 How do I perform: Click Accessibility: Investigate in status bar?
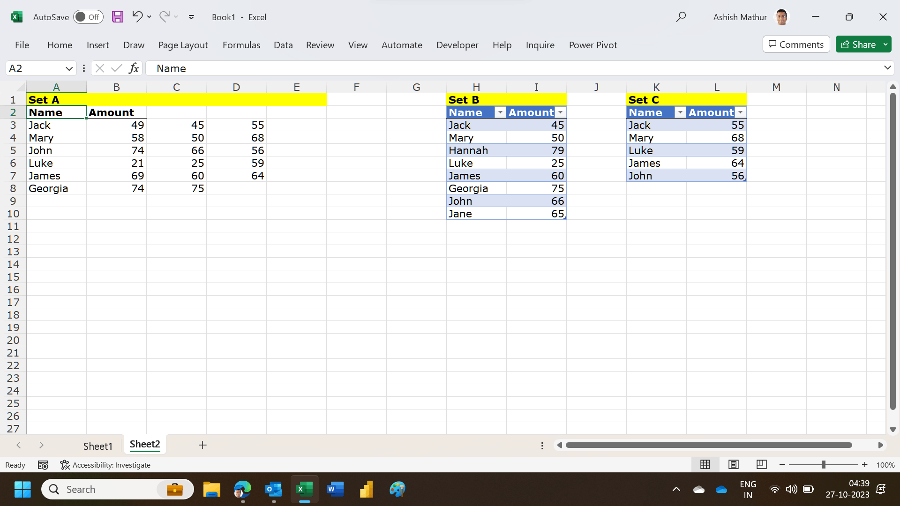pyautogui.click(x=105, y=465)
